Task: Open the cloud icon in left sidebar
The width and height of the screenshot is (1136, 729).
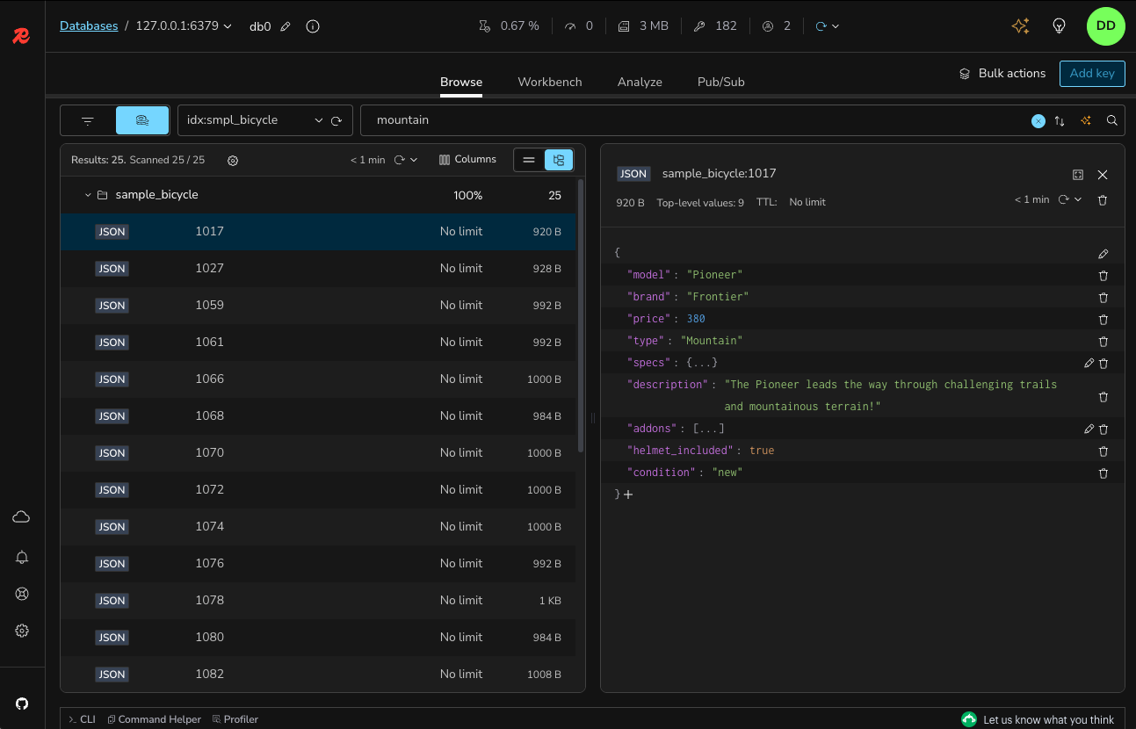Action: (x=22, y=517)
